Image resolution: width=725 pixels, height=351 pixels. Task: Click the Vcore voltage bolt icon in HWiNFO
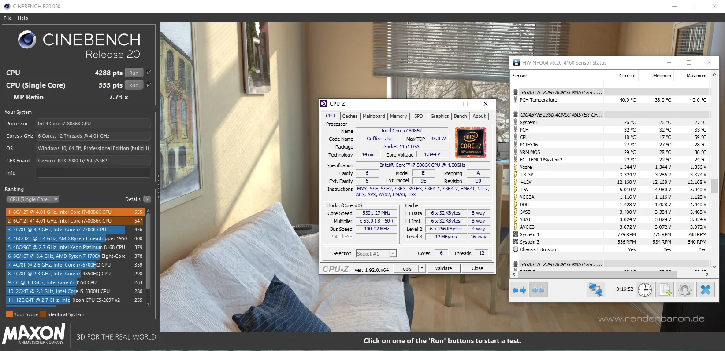(x=516, y=167)
